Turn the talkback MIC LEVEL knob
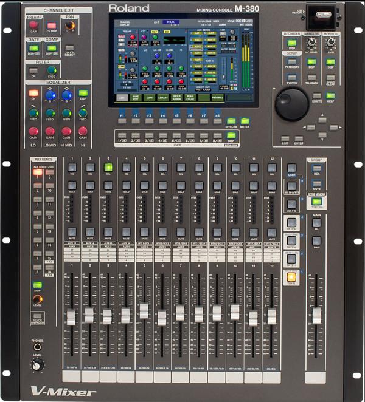The width and height of the screenshot is (365, 402). pyautogui.click(x=311, y=42)
